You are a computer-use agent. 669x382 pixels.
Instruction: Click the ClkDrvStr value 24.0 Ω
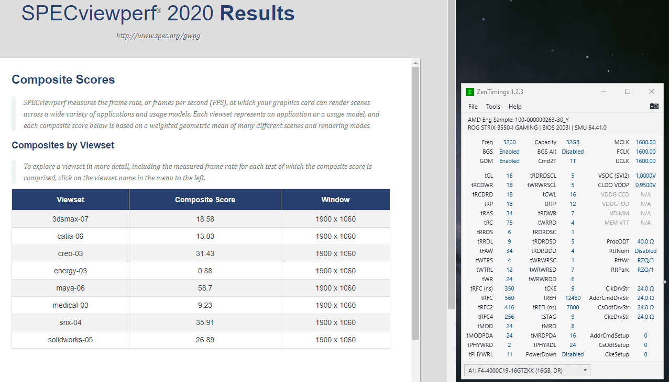[x=645, y=288]
